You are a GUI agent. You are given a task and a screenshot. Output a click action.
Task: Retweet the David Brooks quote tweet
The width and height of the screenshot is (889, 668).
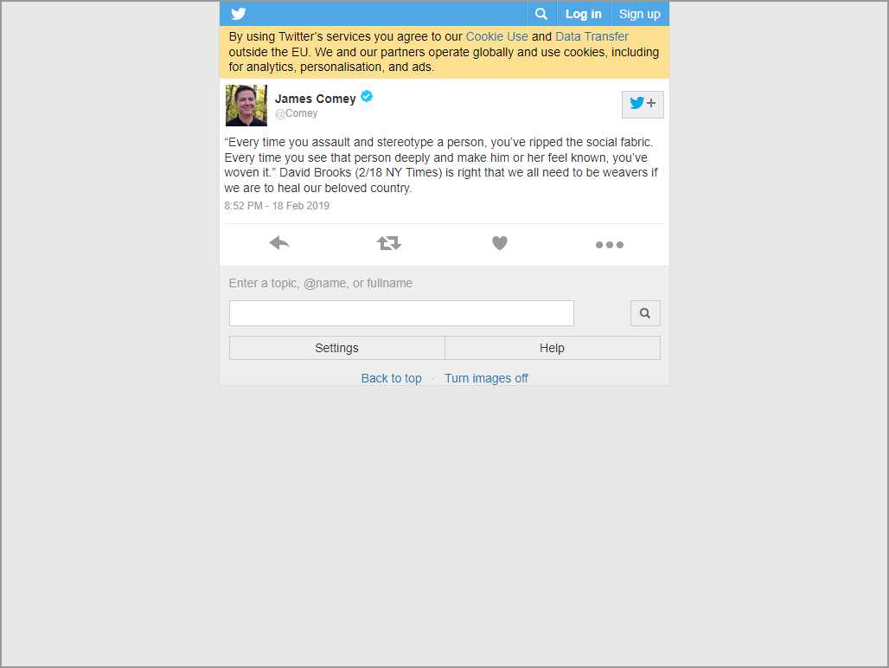tap(389, 243)
